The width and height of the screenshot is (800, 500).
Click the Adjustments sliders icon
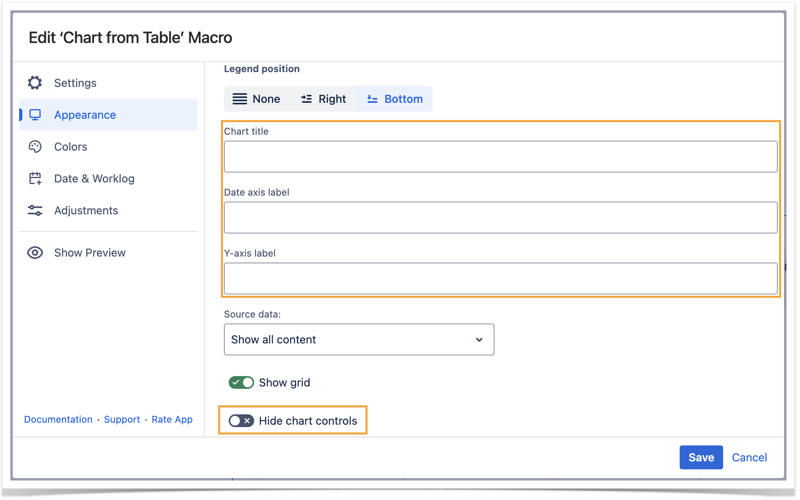coord(35,210)
